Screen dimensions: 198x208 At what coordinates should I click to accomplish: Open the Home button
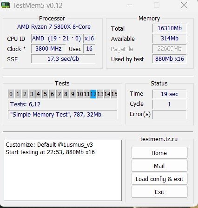159,153
